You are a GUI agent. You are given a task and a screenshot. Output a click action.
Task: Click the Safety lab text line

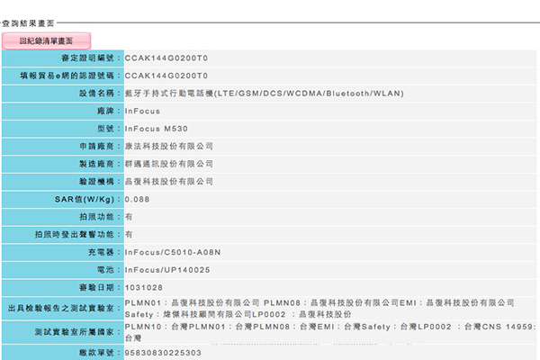[238, 314]
